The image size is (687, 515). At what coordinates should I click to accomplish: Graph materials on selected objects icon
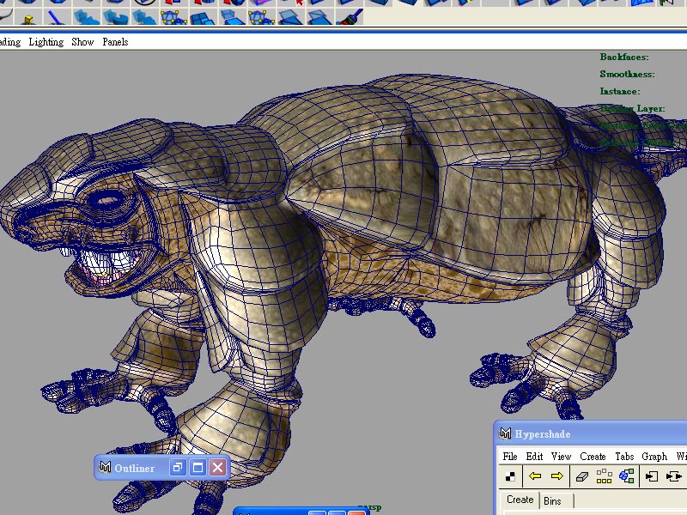(x=627, y=476)
